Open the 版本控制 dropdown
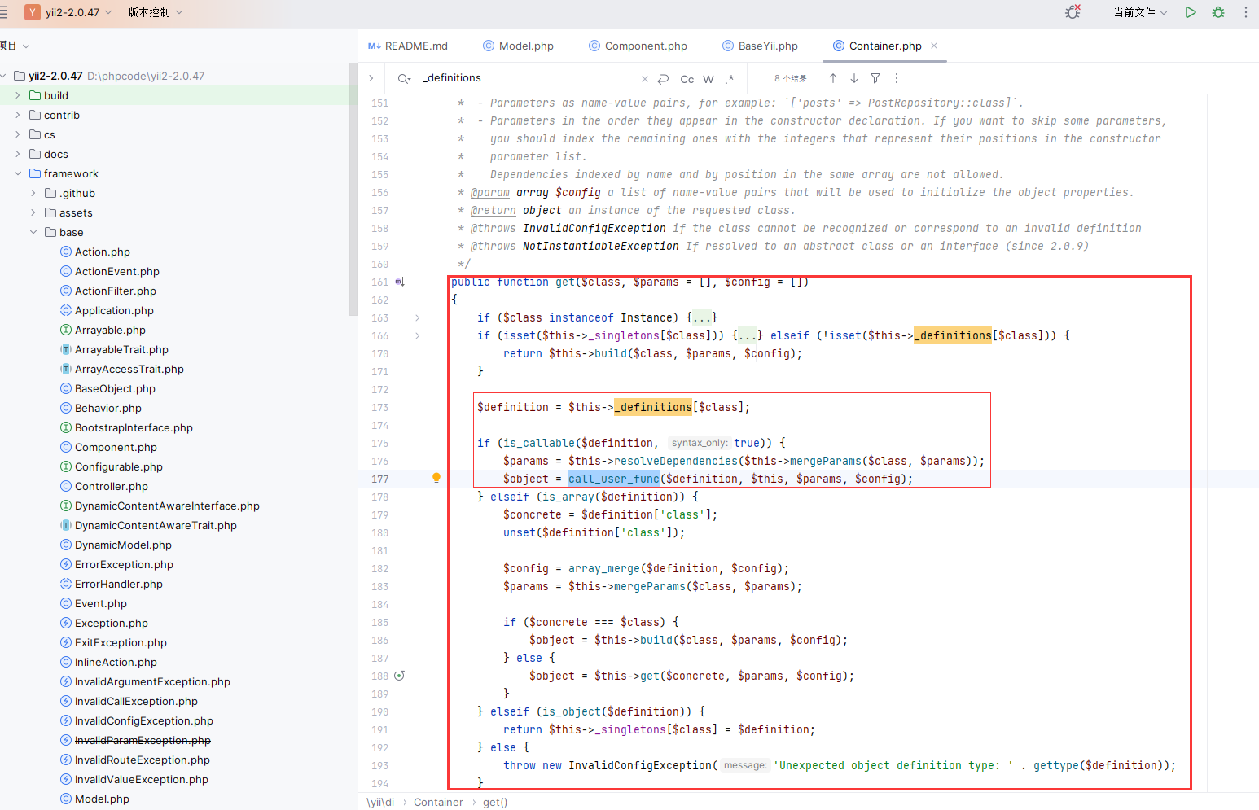Screen dimensions: 1259x810 [x=156, y=12]
